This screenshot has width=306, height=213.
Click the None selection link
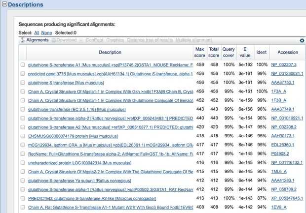coord(47,32)
